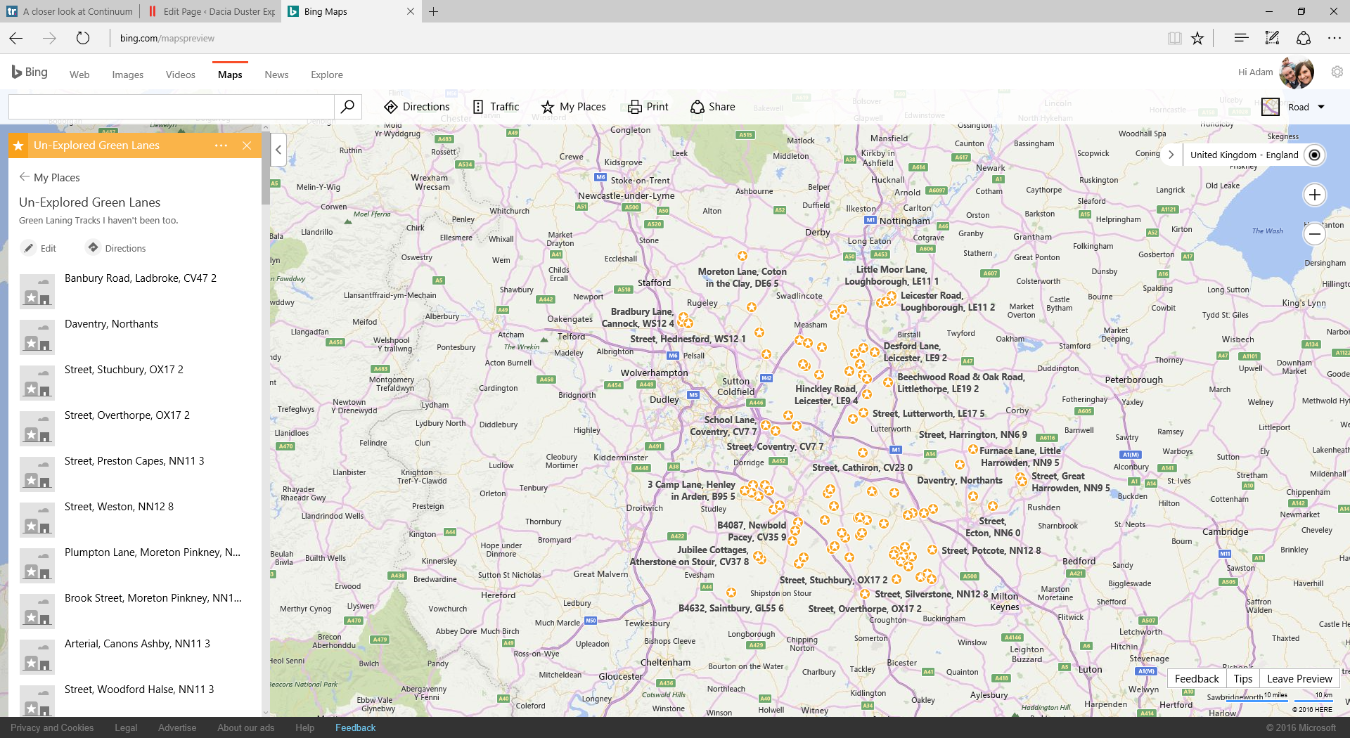The image size is (1350, 738).
Task: Open the Legal footer link
Action: coord(126,727)
